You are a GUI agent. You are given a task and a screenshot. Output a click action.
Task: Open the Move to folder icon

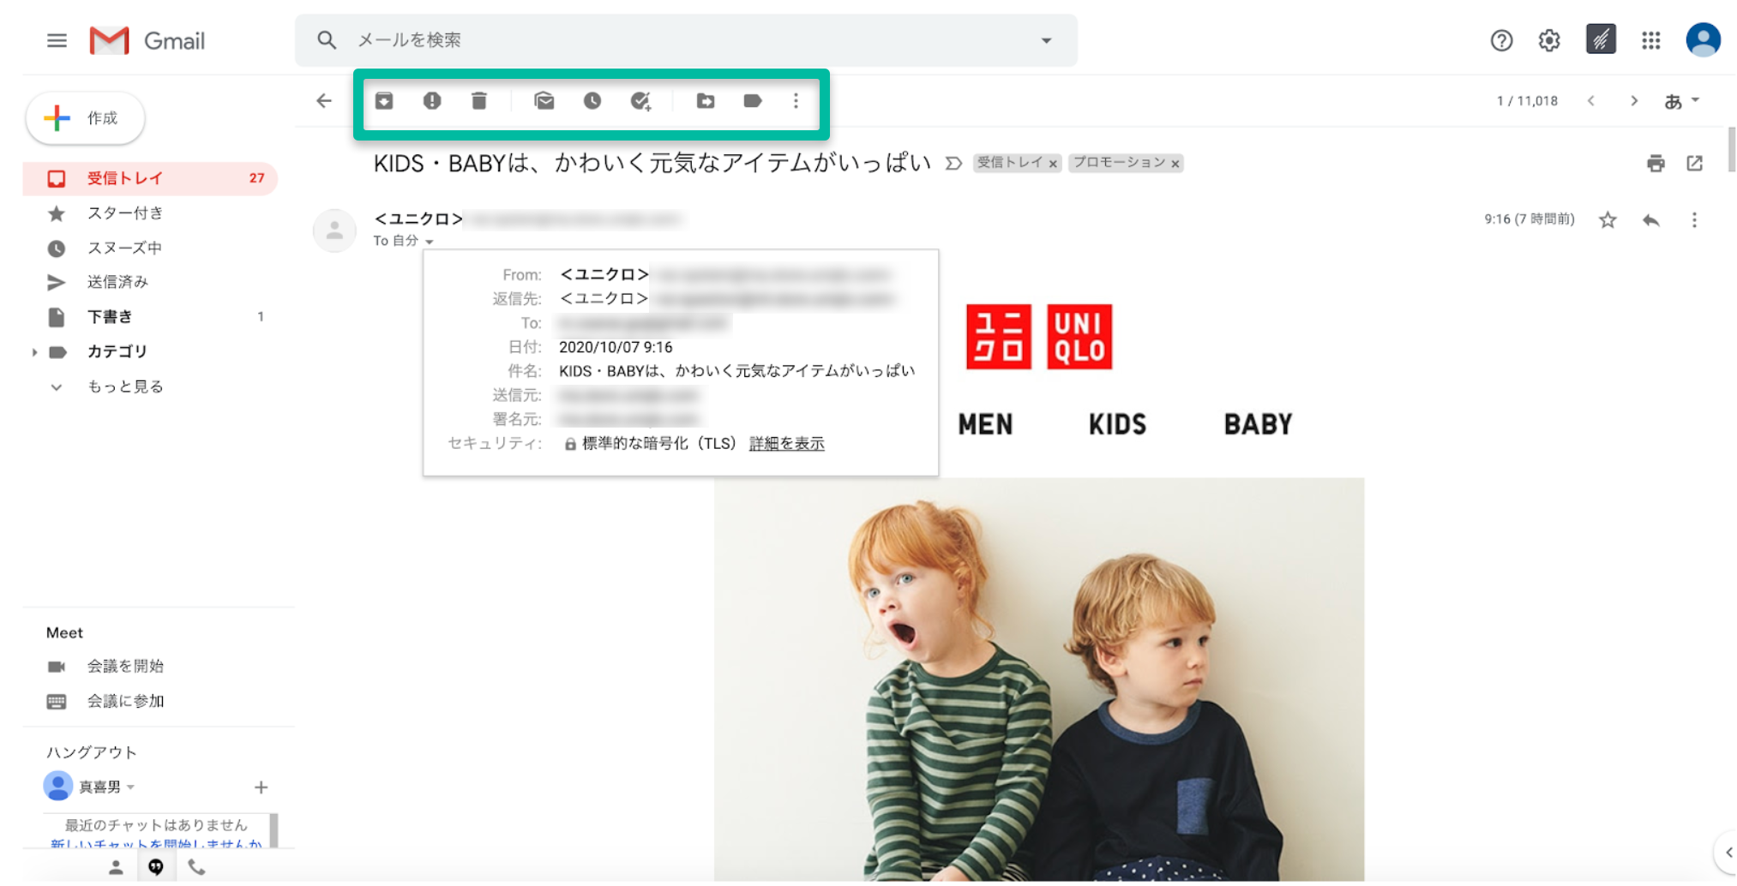tap(706, 101)
